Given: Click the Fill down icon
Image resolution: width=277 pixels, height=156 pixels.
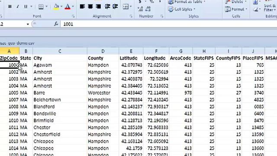Looking at the screenshot, I should (x=255, y=2).
